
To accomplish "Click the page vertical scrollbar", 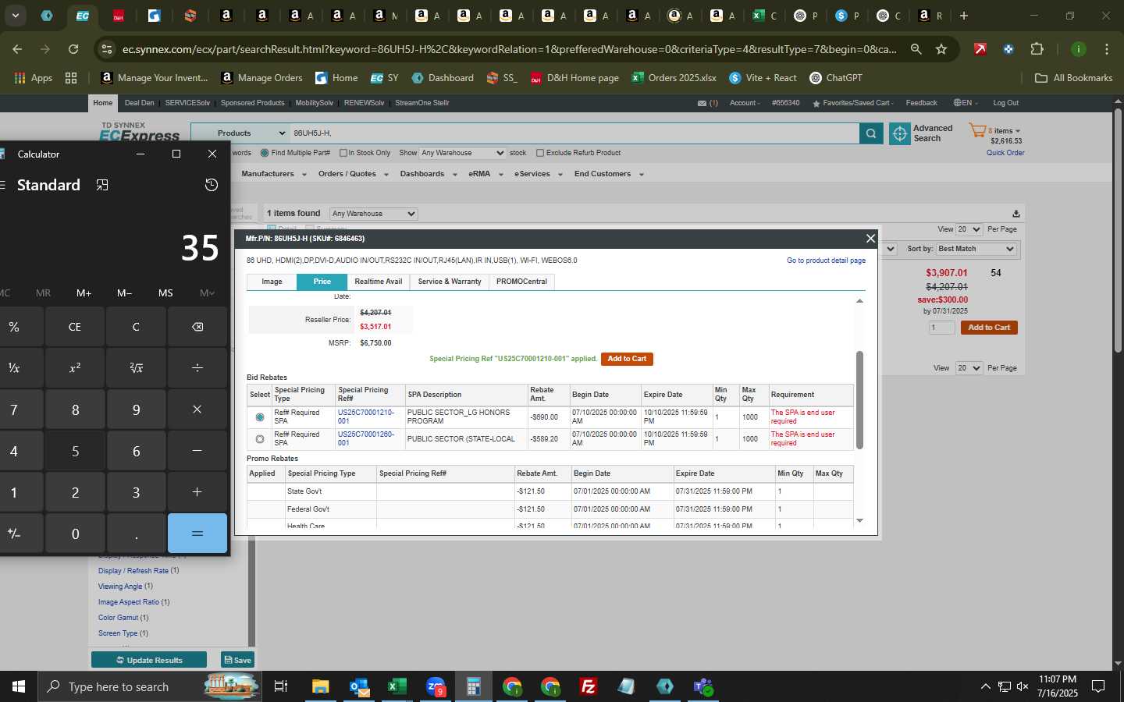I will coord(1118,230).
